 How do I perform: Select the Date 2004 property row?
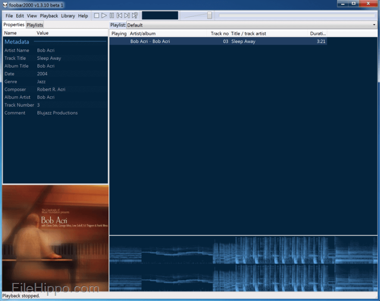[x=55, y=74]
